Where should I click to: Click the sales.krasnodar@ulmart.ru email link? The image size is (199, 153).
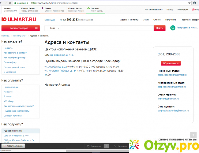(172, 75)
